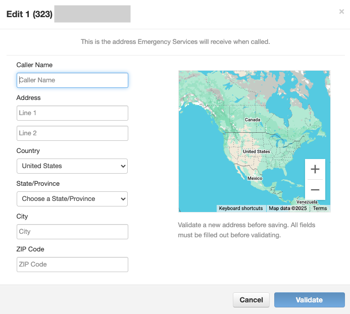Click into the City text field

click(x=72, y=232)
